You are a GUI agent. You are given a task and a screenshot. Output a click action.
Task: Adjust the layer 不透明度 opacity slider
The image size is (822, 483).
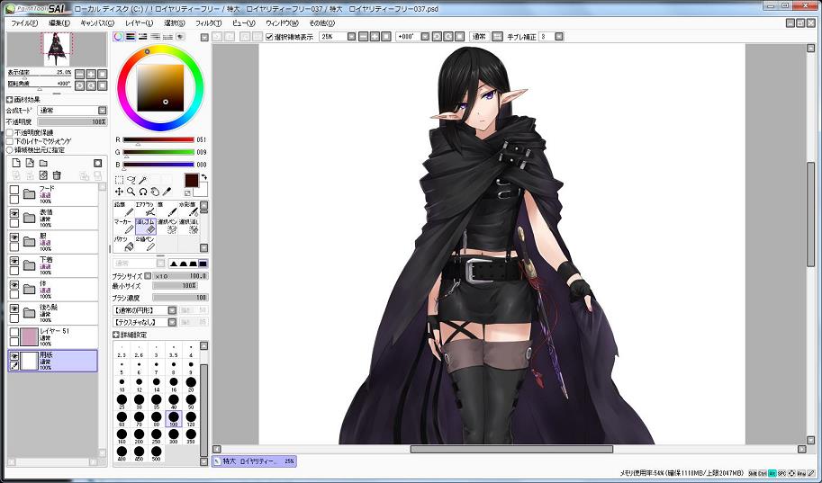(71, 121)
